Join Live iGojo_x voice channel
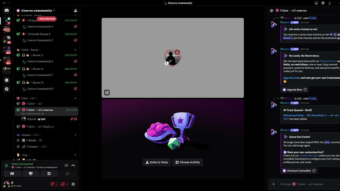This screenshot has width=340, height=191. point(46,127)
